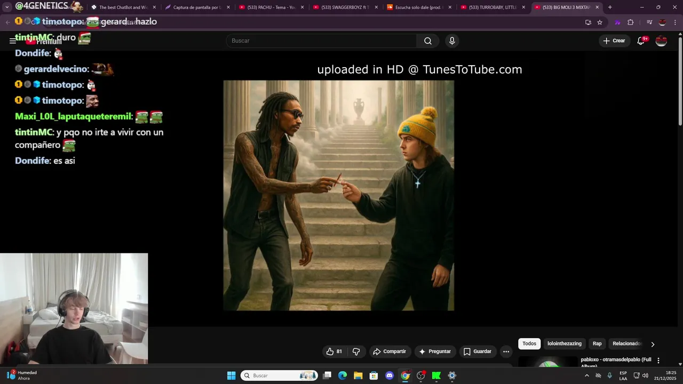Viewport: 683px width, 384px height.
Task: Switch to 'The best ChatBot' browser tab
Action: click(123, 7)
